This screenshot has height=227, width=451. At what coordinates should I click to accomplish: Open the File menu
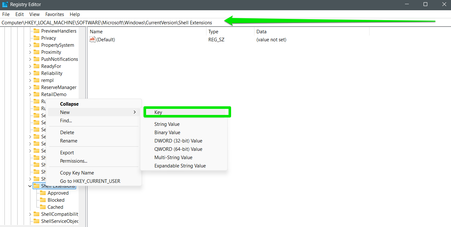[x=6, y=14]
